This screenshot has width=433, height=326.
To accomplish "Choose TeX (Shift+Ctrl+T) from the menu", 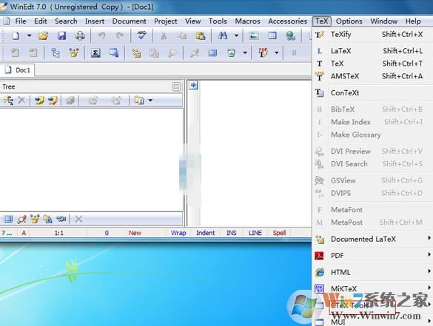I will coord(373,64).
